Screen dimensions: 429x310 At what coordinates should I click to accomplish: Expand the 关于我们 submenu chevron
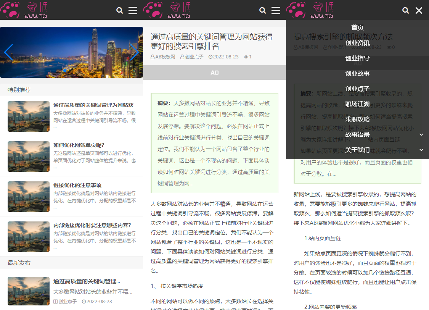click(x=421, y=150)
